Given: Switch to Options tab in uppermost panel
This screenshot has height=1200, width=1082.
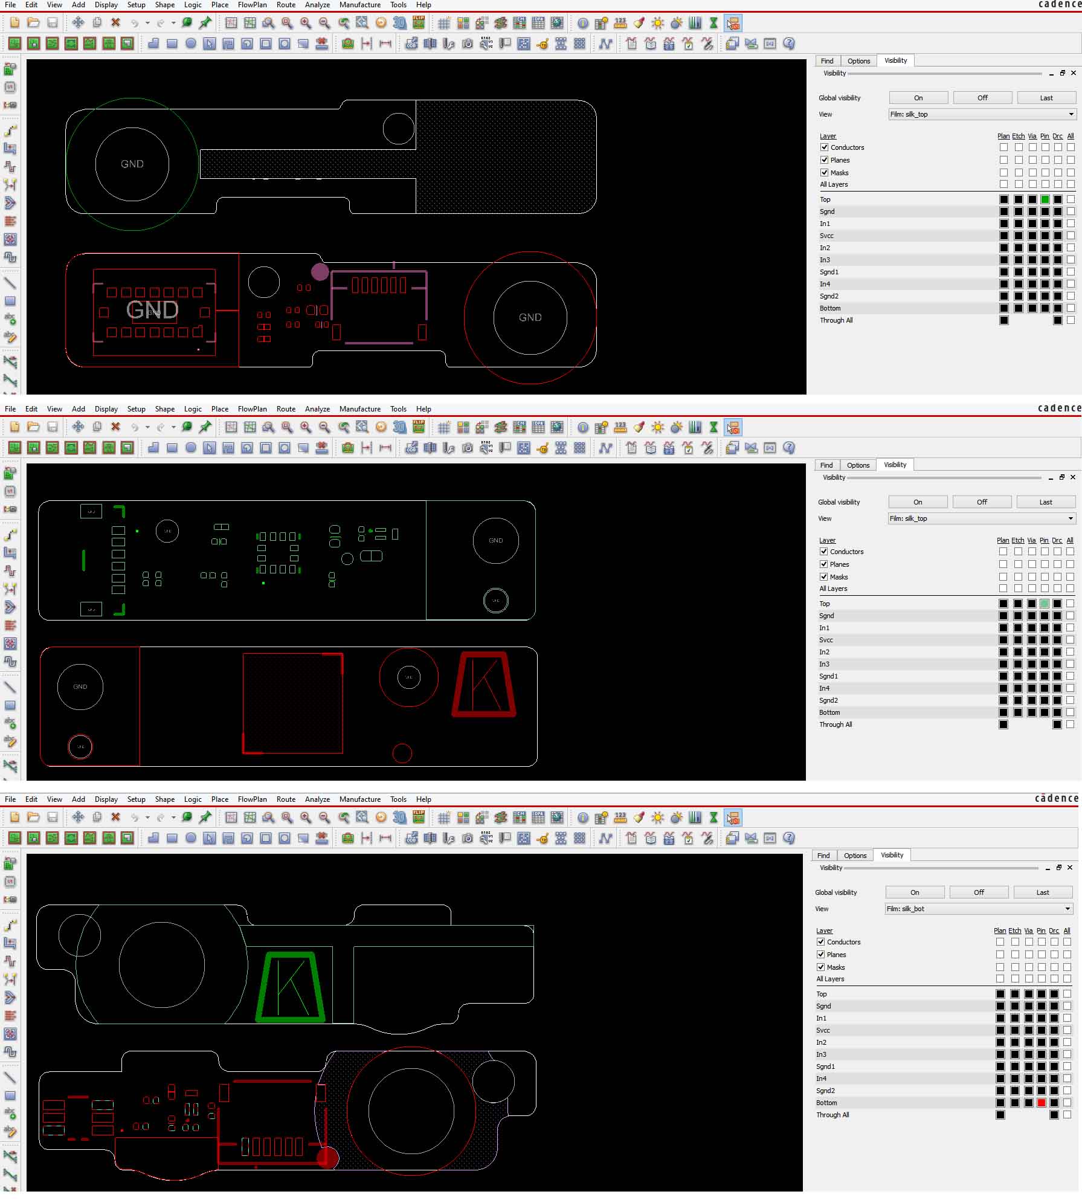Looking at the screenshot, I should (858, 61).
